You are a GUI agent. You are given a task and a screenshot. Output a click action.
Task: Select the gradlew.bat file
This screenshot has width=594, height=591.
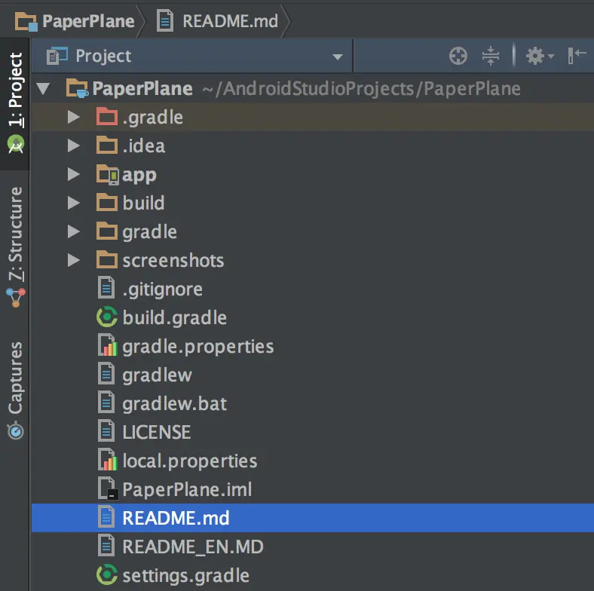pyautogui.click(x=175, y=403)
